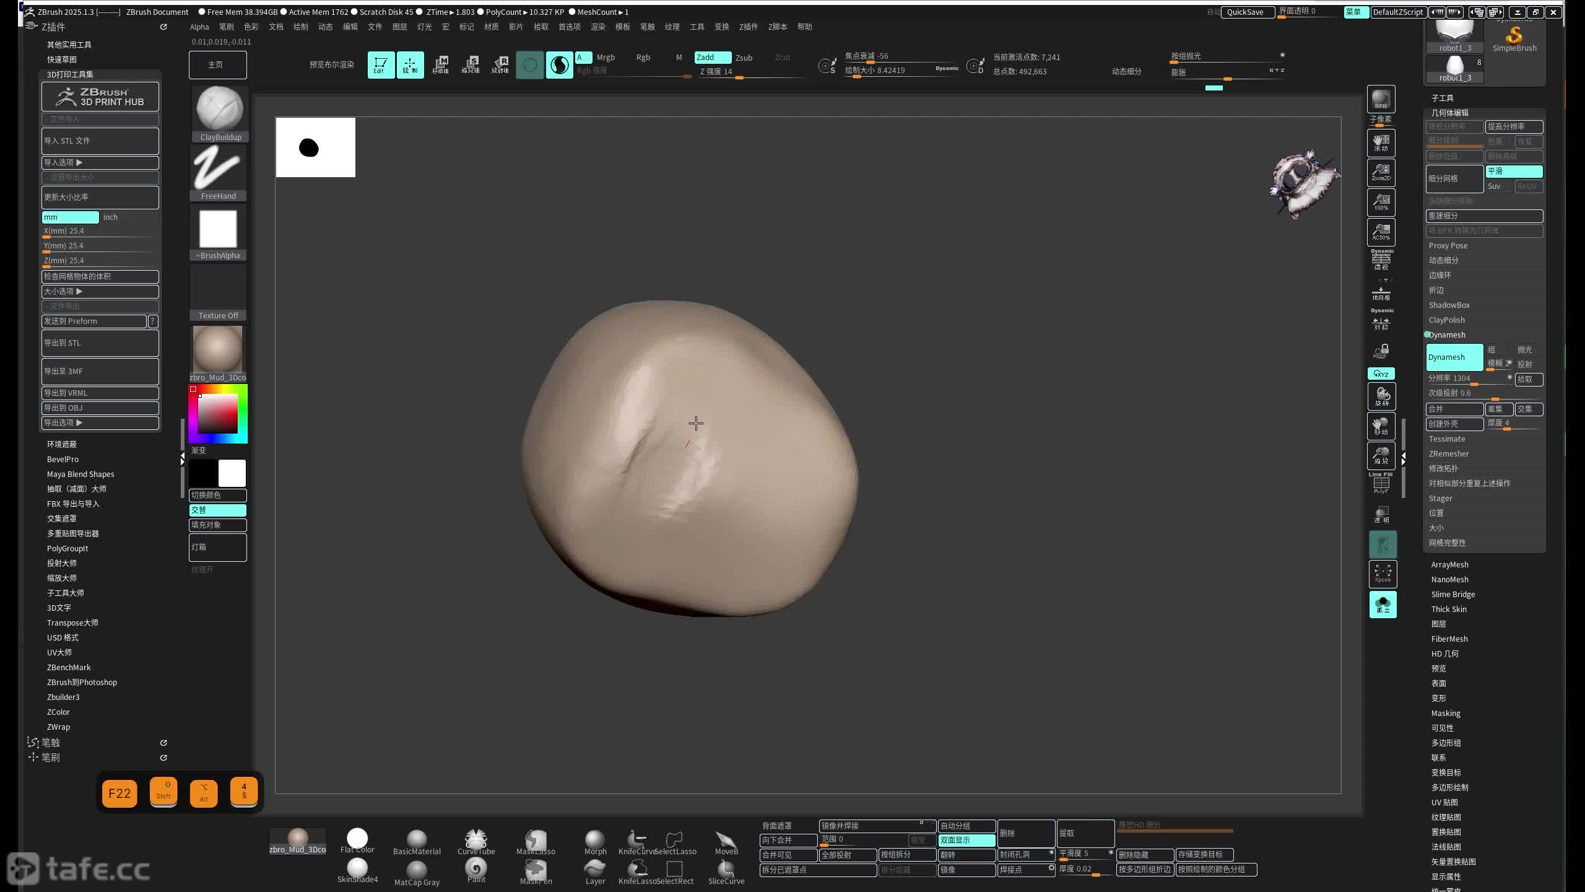Viewport: 1585px width, 892px height.
Task: Click 导入 STL 文件 button
Action: pyautogui.click(x=100, y=141)
